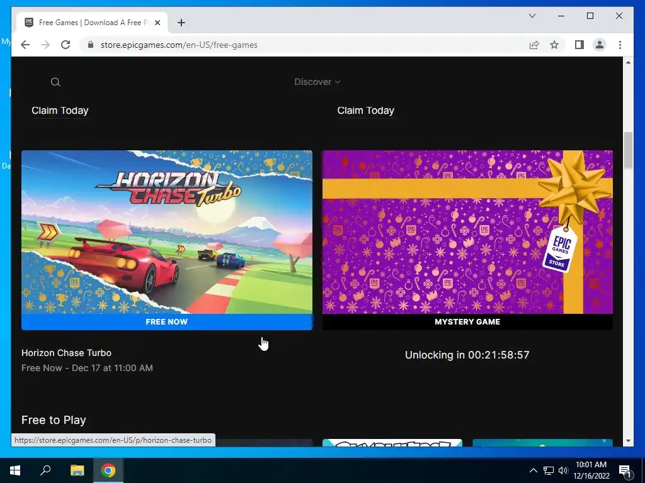Click the MYSTERY GAME label bar
This screenshot has height=483, width=645.
468,321
